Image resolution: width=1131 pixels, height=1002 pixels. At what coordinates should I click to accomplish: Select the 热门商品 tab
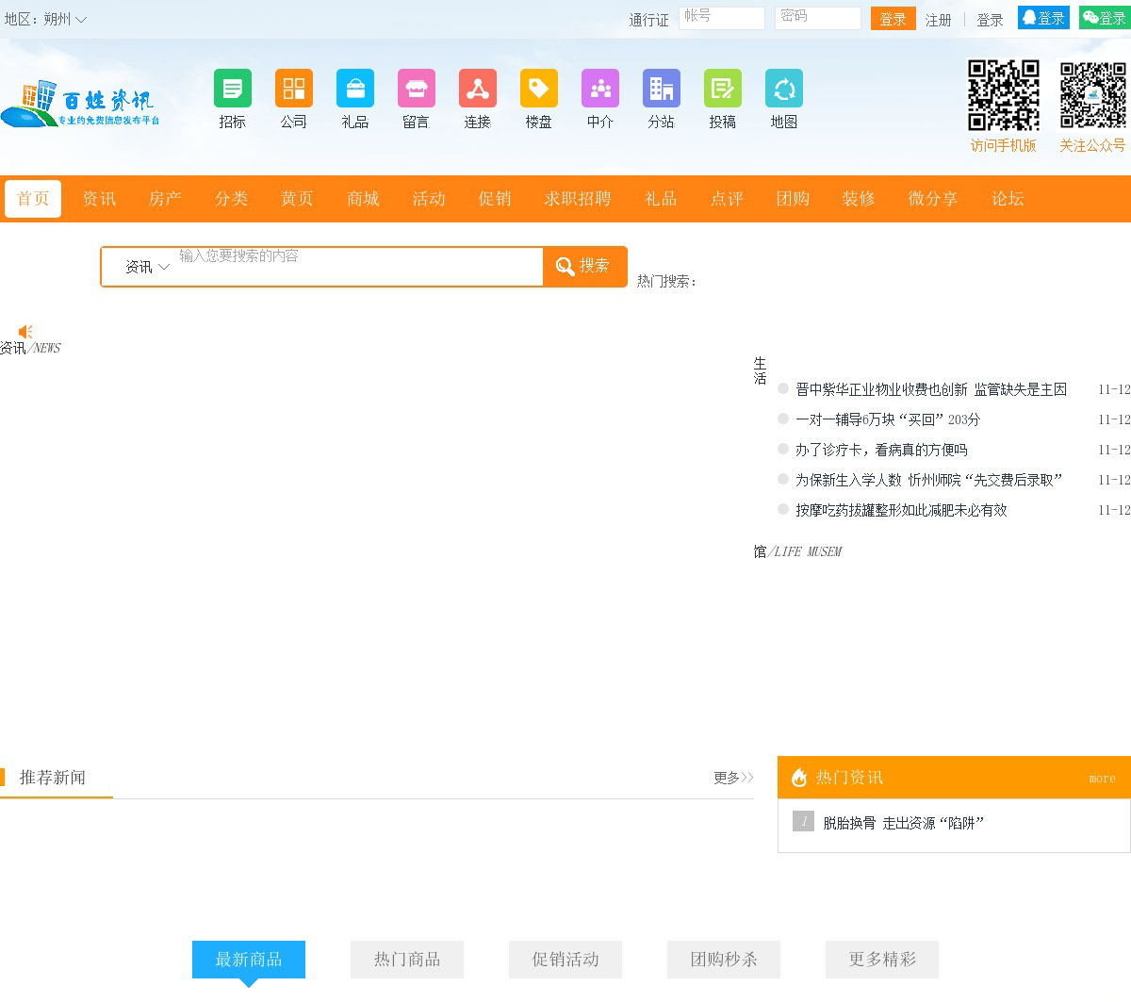[x=406, y=960]
